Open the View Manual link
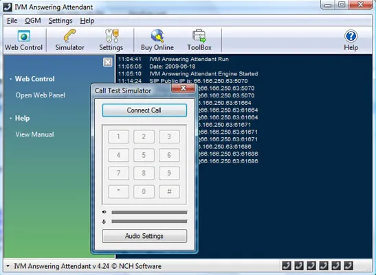Viewport: 376px width, 275px height. click(35, 134)
